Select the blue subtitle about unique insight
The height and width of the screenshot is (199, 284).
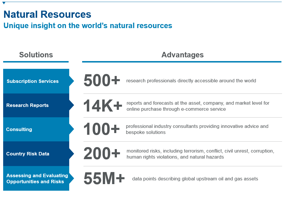[88, 26]
